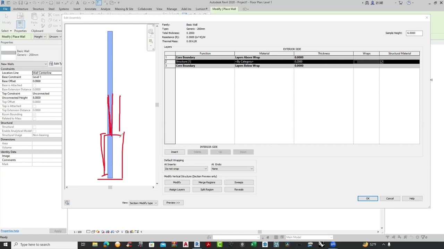Open the File menu
Image resolution: width=444 pixels, height=249 pixels.
click(x=5, y=9)
